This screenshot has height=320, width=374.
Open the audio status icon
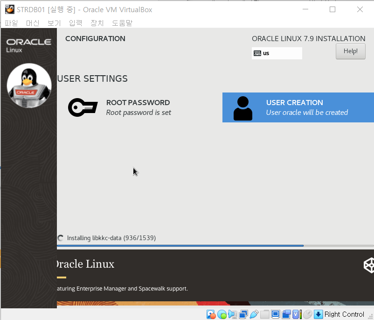click(x=232, y=314)
